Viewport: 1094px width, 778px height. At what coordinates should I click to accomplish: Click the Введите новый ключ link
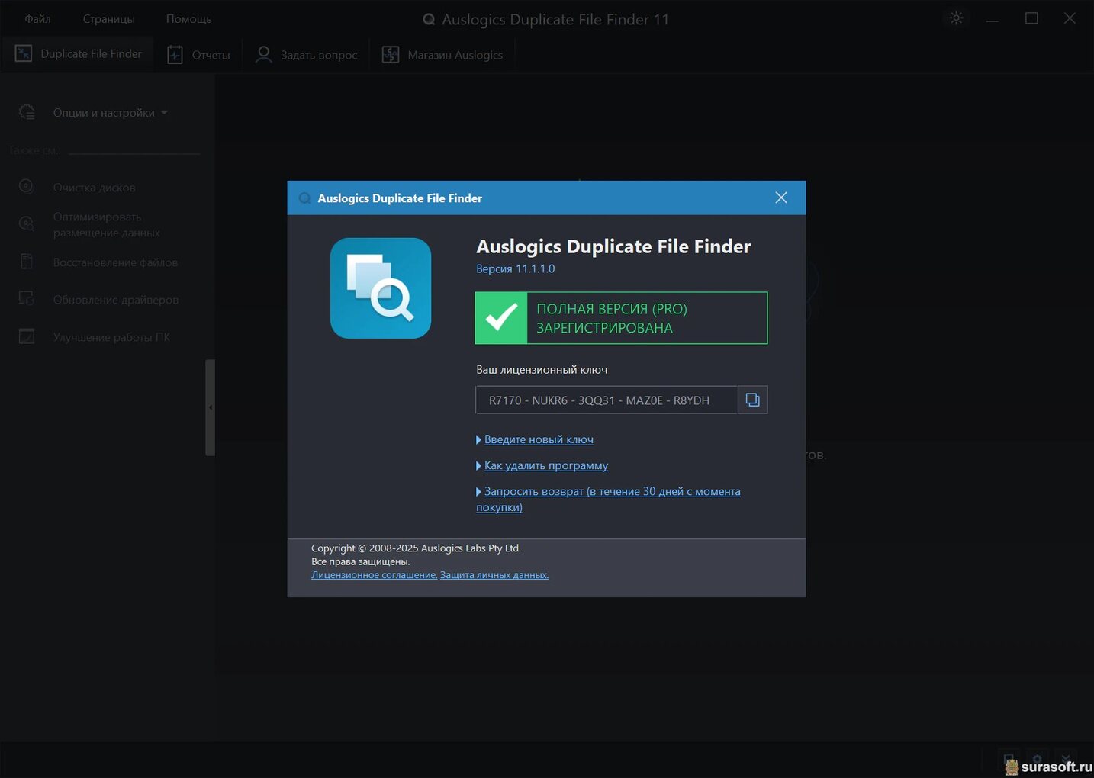[539, 439]
